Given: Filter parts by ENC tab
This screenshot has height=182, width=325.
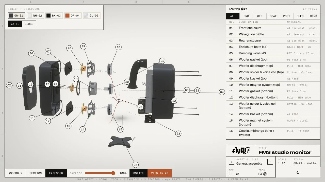Looking at the screenshot, I should [246, 16].
